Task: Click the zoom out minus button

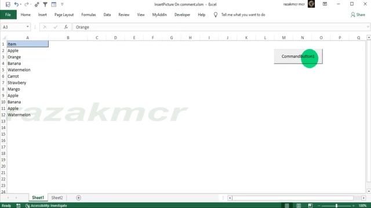Action: (319, 206)
